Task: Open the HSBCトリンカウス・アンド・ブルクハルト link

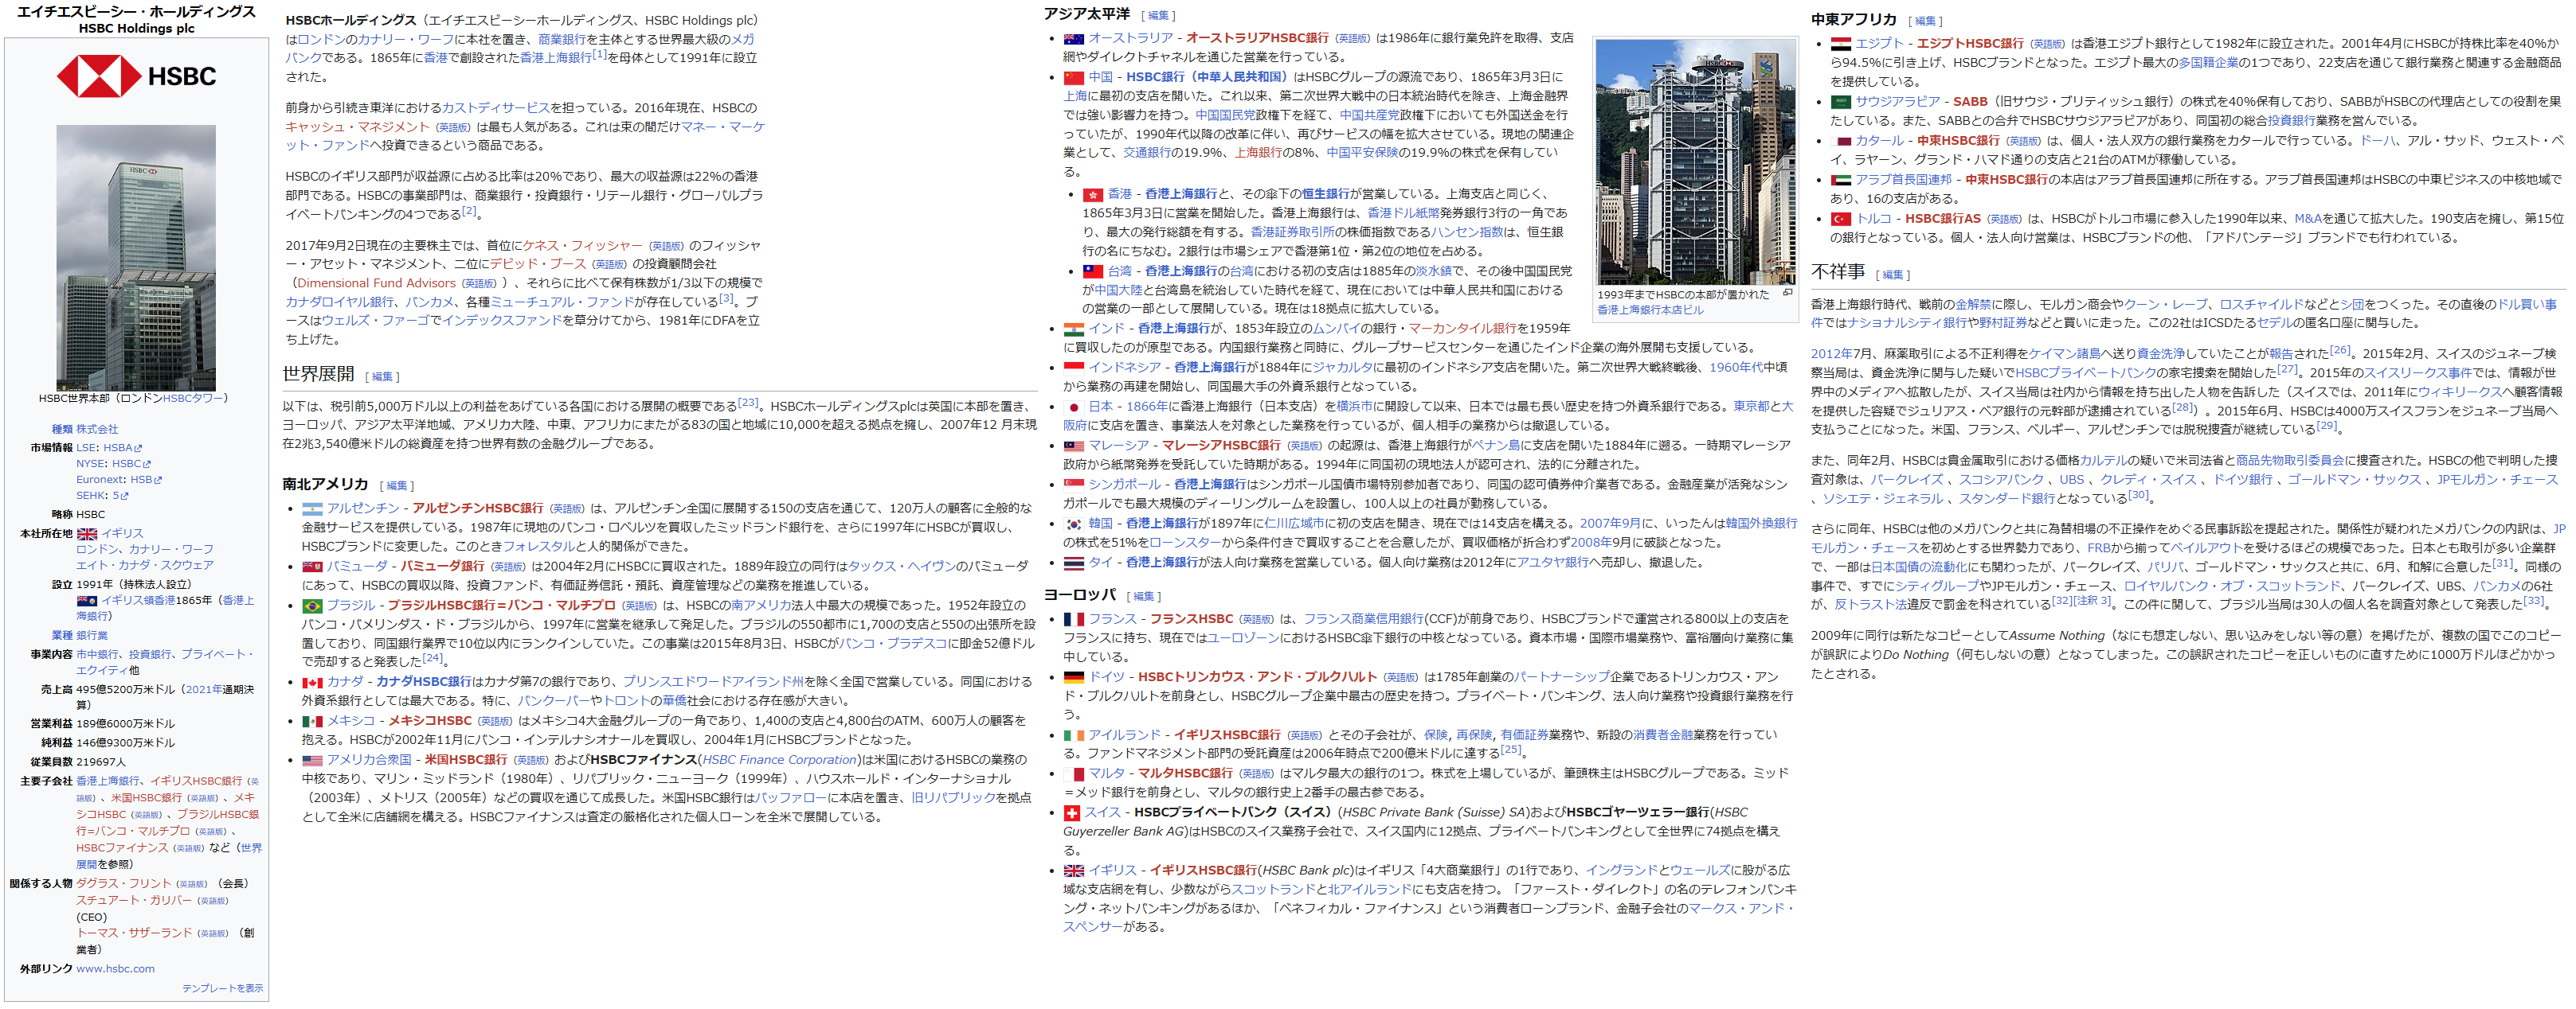Action: pyautogui.click(x=1257, y=677)
